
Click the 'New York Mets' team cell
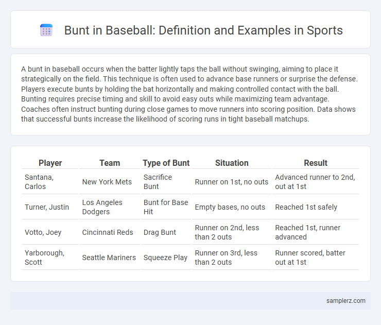[110, 182]
